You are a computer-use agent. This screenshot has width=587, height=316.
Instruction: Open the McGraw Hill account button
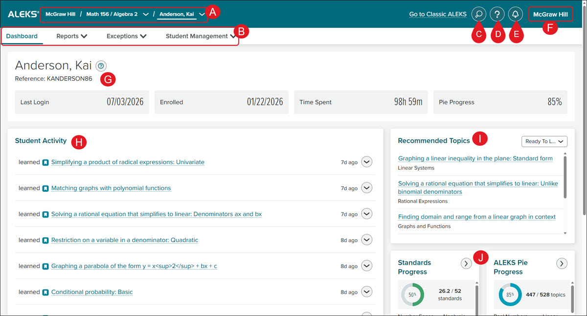coord(551,14)
